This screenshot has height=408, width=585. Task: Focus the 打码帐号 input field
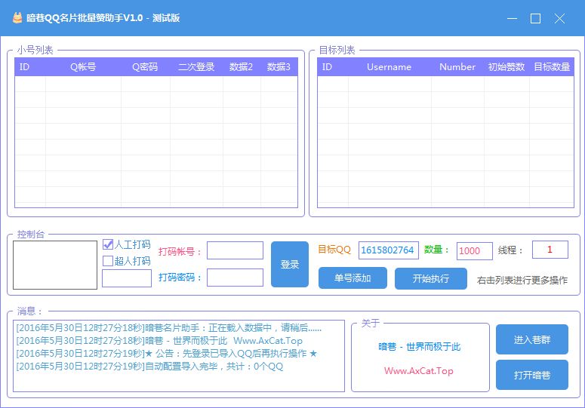[235, 250]
